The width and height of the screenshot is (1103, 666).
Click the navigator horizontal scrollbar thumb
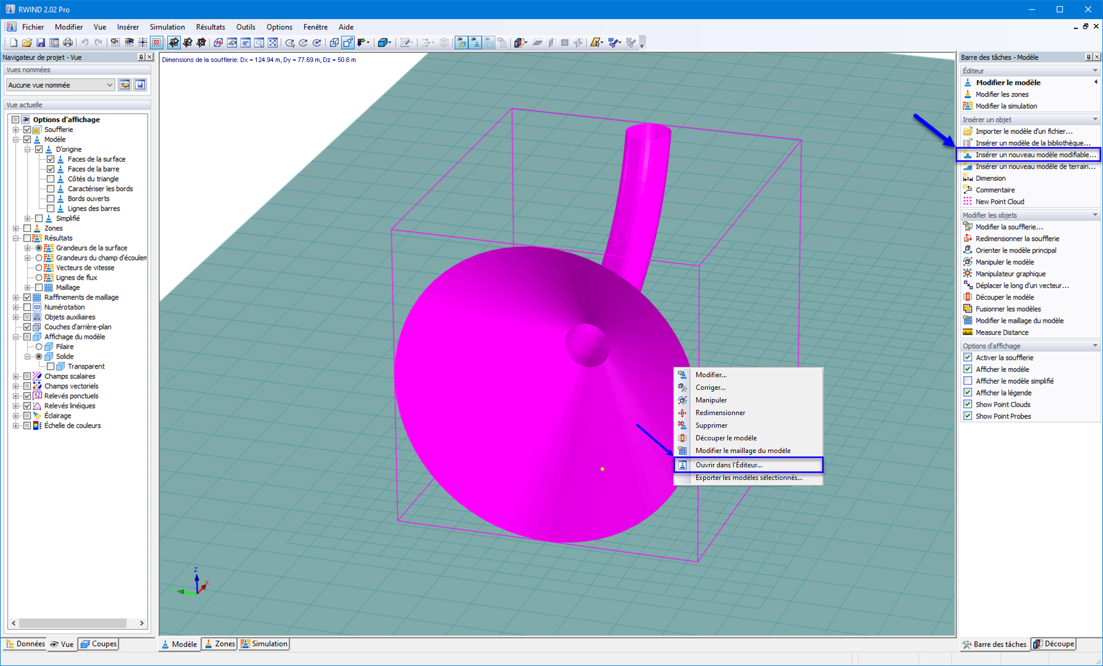(72, 623)
